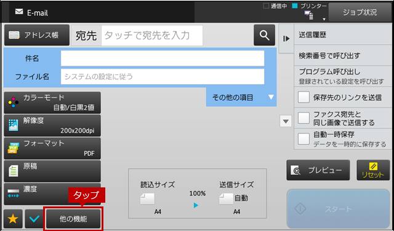Screen dimensions: 394x231
Task: Open preview (プレビュー)
Action: coord(318,170)
